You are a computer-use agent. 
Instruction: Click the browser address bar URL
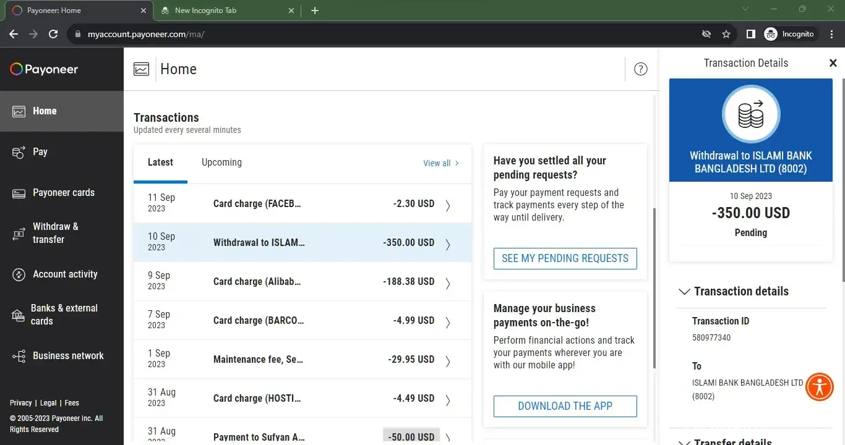(146, 34)
